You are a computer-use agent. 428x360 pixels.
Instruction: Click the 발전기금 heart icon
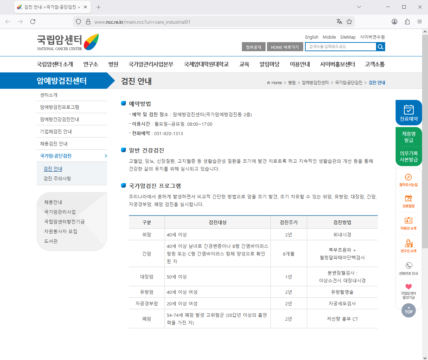point(408,287)
